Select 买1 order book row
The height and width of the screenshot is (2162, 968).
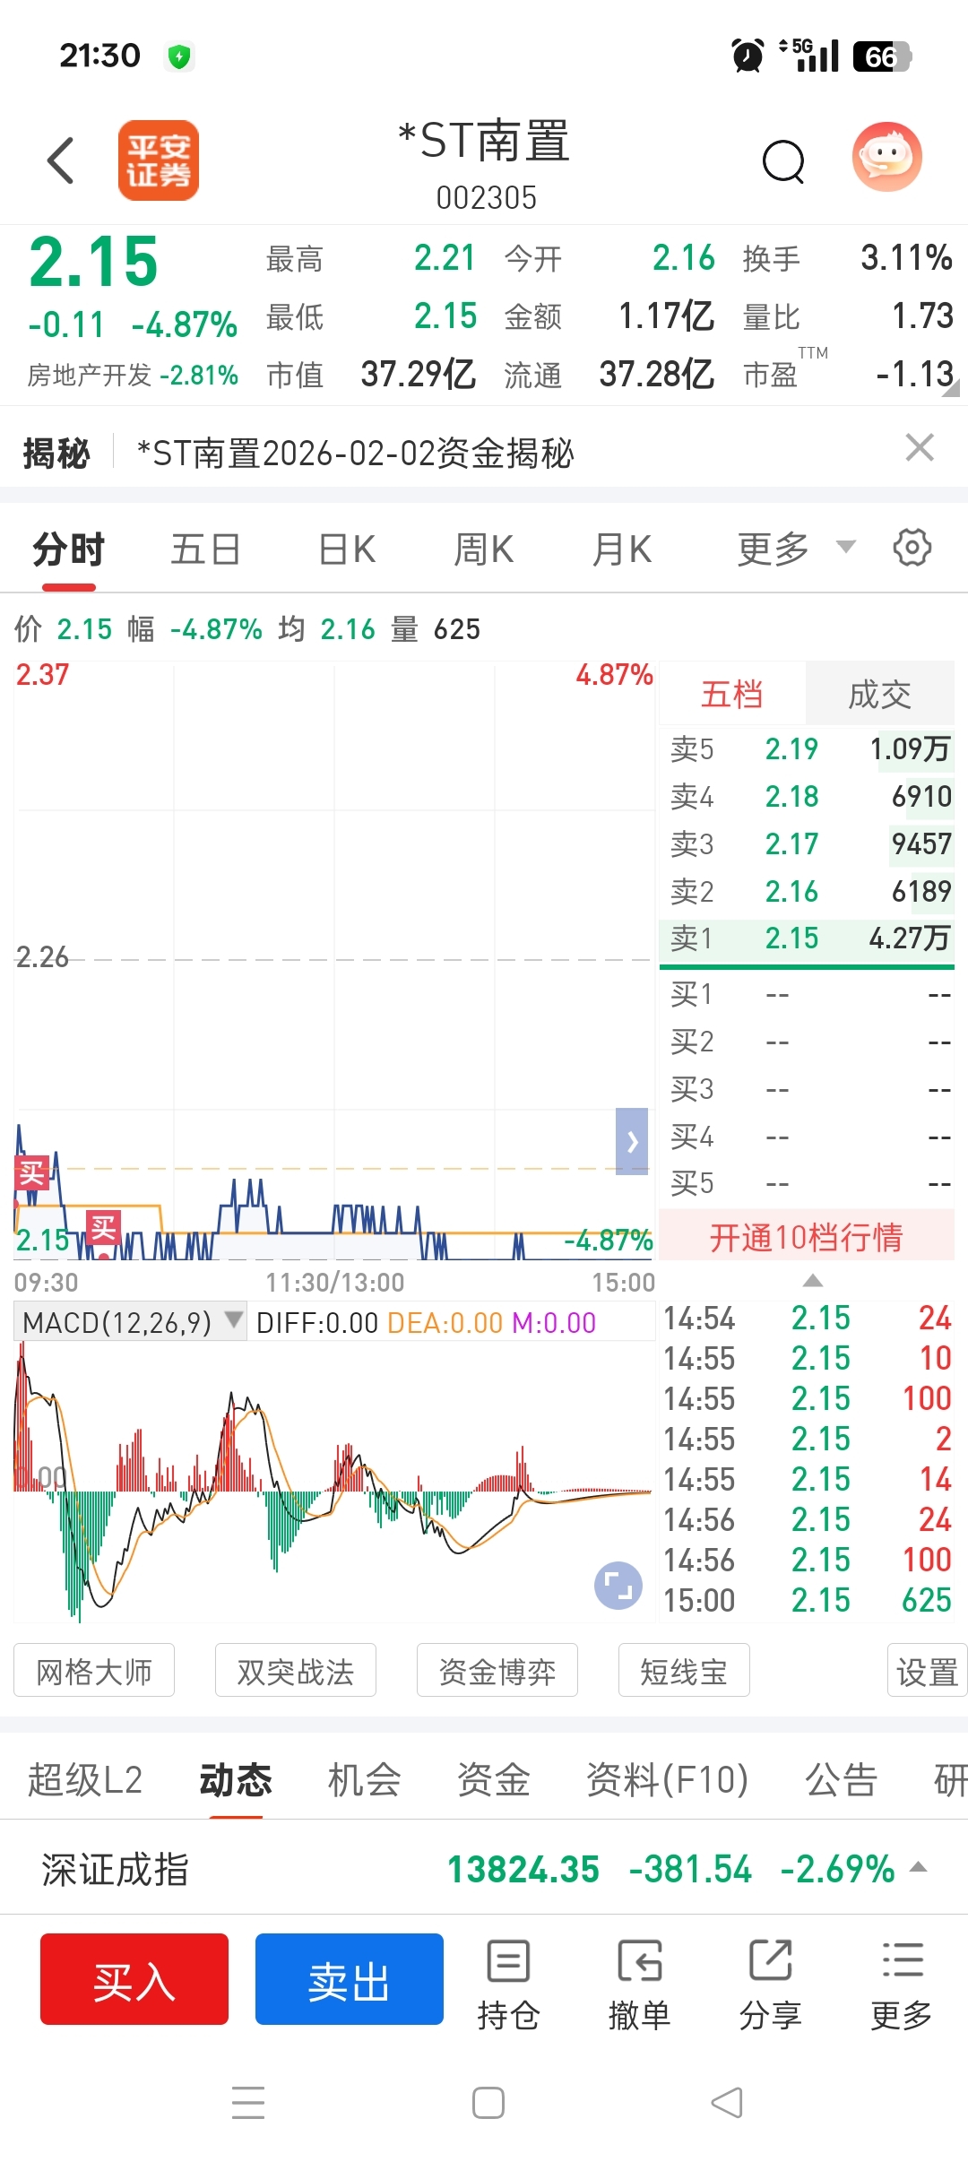point(807,994)
